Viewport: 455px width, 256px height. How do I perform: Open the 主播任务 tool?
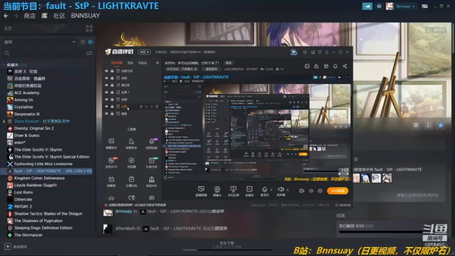coord(131,181)
